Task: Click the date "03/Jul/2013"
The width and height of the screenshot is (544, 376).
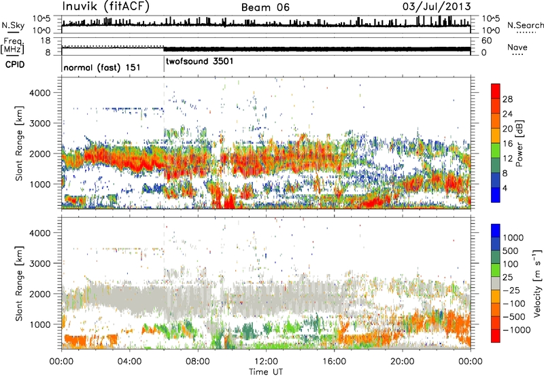Action: coord(437,7)
